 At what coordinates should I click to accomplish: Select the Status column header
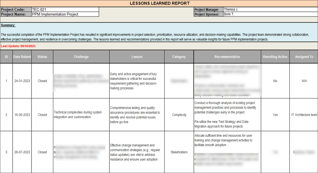pos(42,57)
